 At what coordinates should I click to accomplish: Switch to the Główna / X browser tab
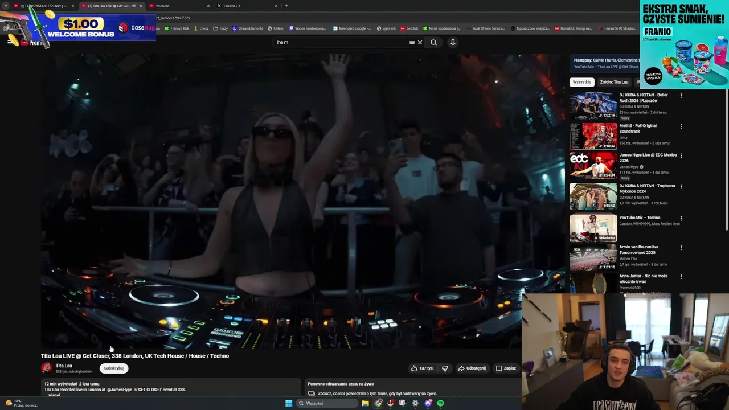[247, 6]
